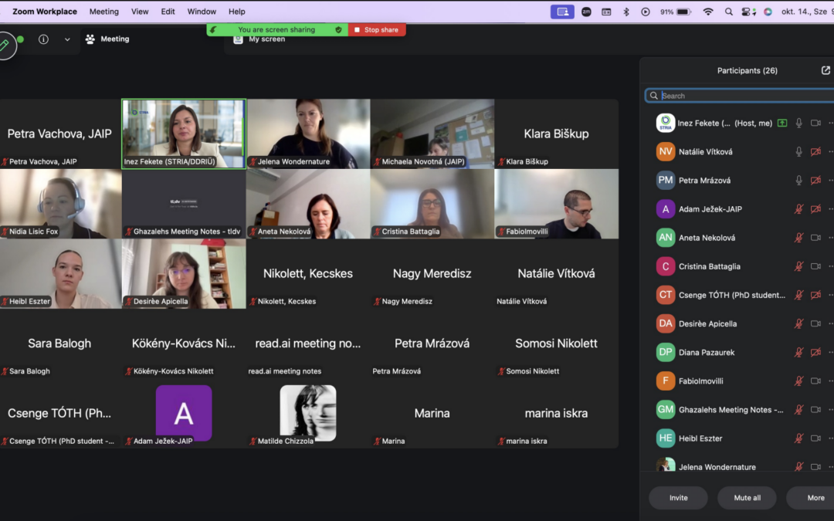Click Csenge TÓTH camera off icon
This screenshot has width=834, height=521.
coord(815,295)
